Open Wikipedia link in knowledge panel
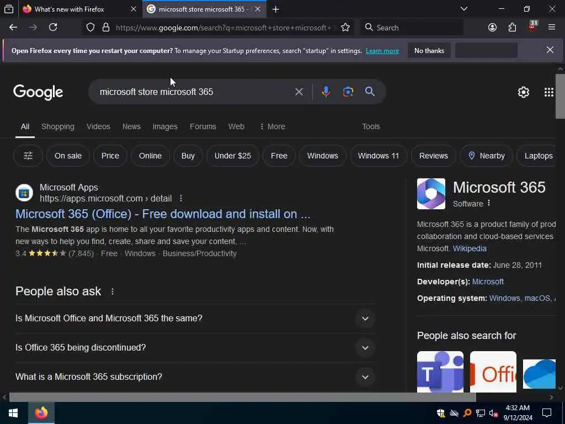Image resolution: width=565 pixels, height=424 pixels. [470, 248]
